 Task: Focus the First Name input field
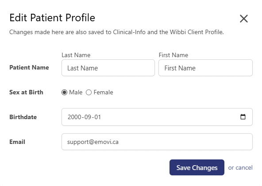point(205,68)
